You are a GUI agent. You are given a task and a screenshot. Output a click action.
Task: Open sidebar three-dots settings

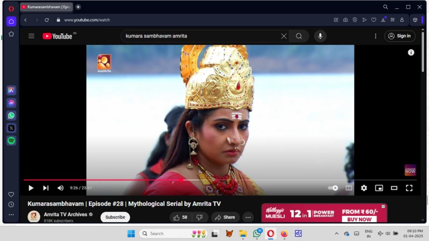point(11,215)
